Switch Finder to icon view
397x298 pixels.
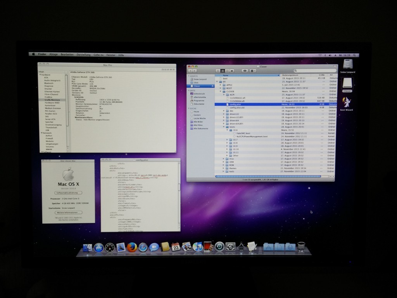pyautogui.click(x=218, y=71)
